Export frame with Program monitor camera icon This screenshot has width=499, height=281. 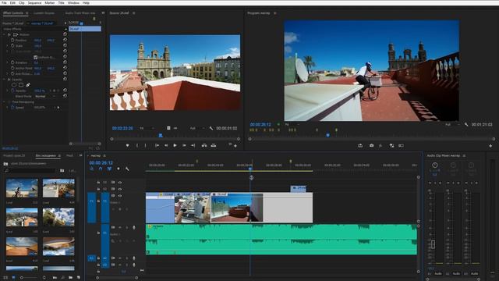point(371,146)
